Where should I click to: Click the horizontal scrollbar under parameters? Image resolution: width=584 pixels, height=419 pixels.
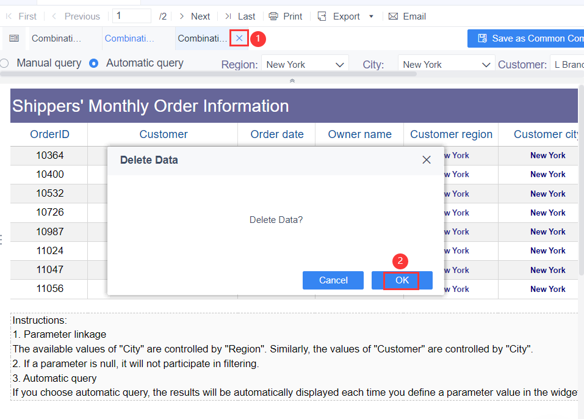click(x=208, y=74)
